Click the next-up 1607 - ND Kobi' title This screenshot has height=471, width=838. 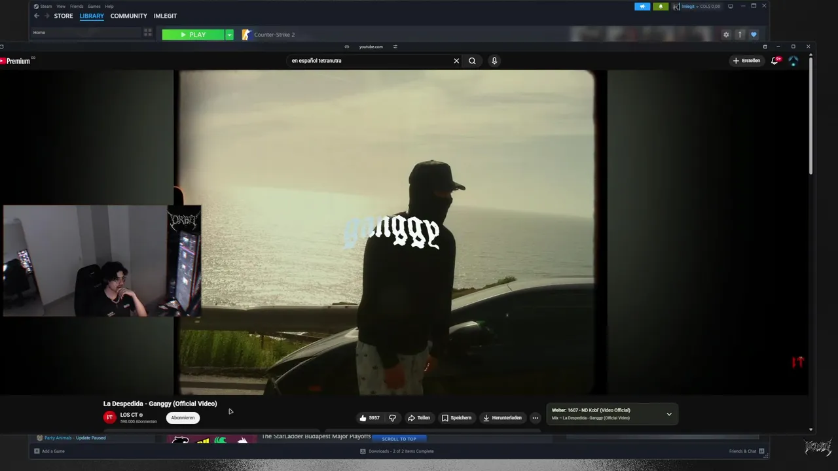[x=591, y=410]
